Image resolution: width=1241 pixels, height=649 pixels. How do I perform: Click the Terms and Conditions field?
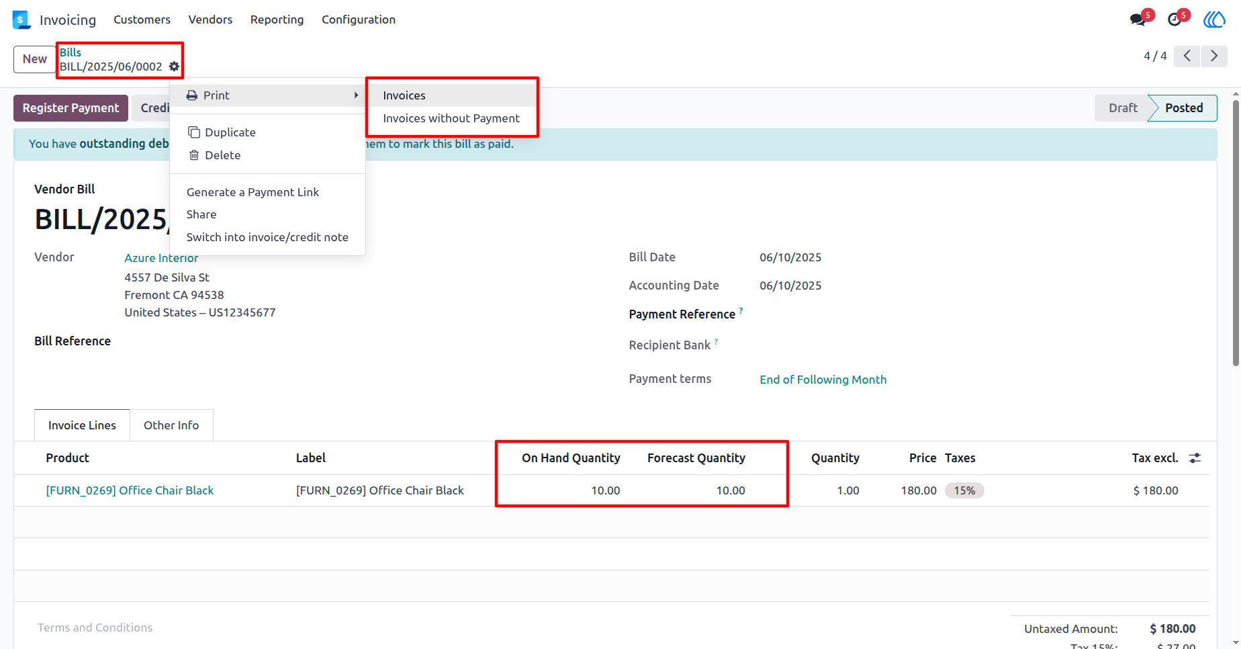(95, 628)
